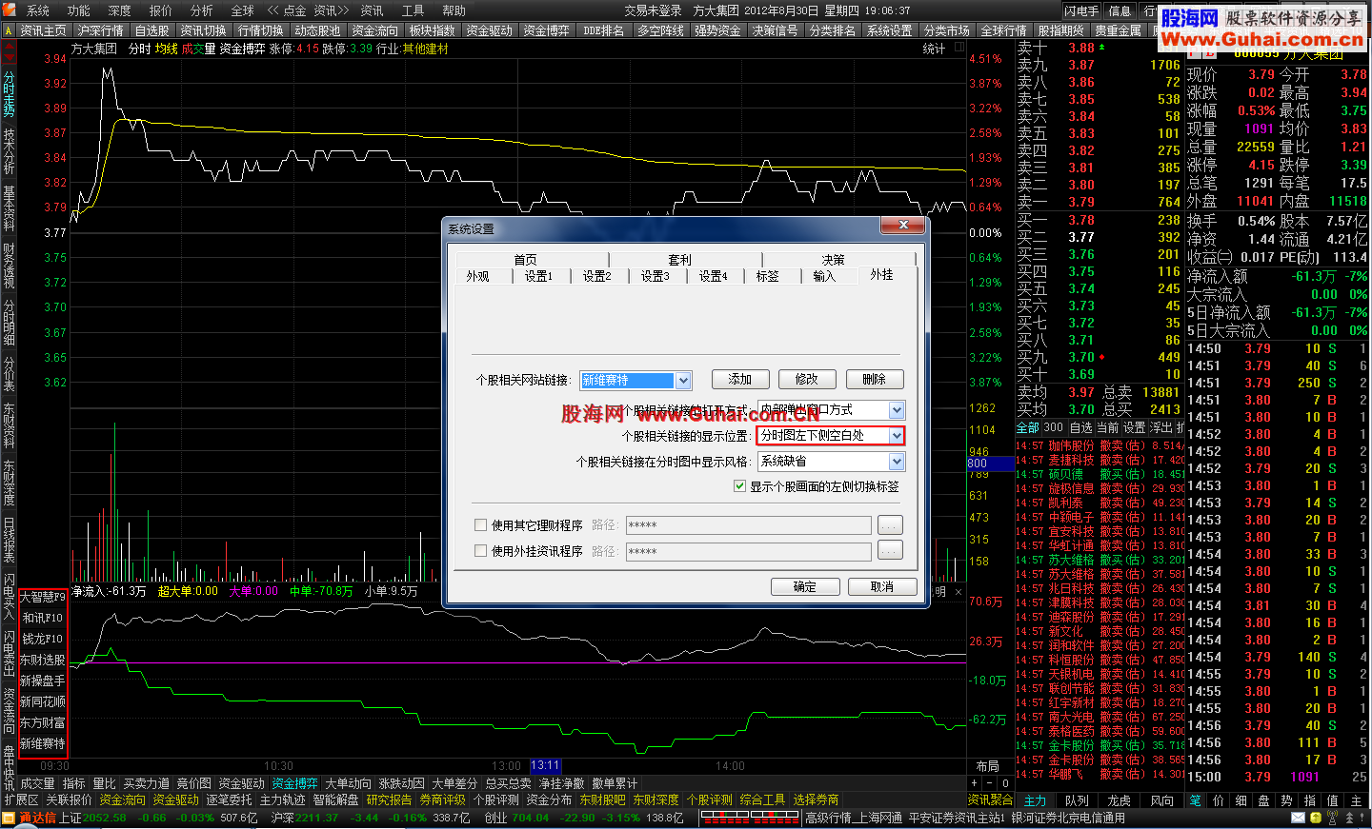Viewport: 1372px width, 829px height.
Task: Open the 报价 menu
Action: (161, 10)
